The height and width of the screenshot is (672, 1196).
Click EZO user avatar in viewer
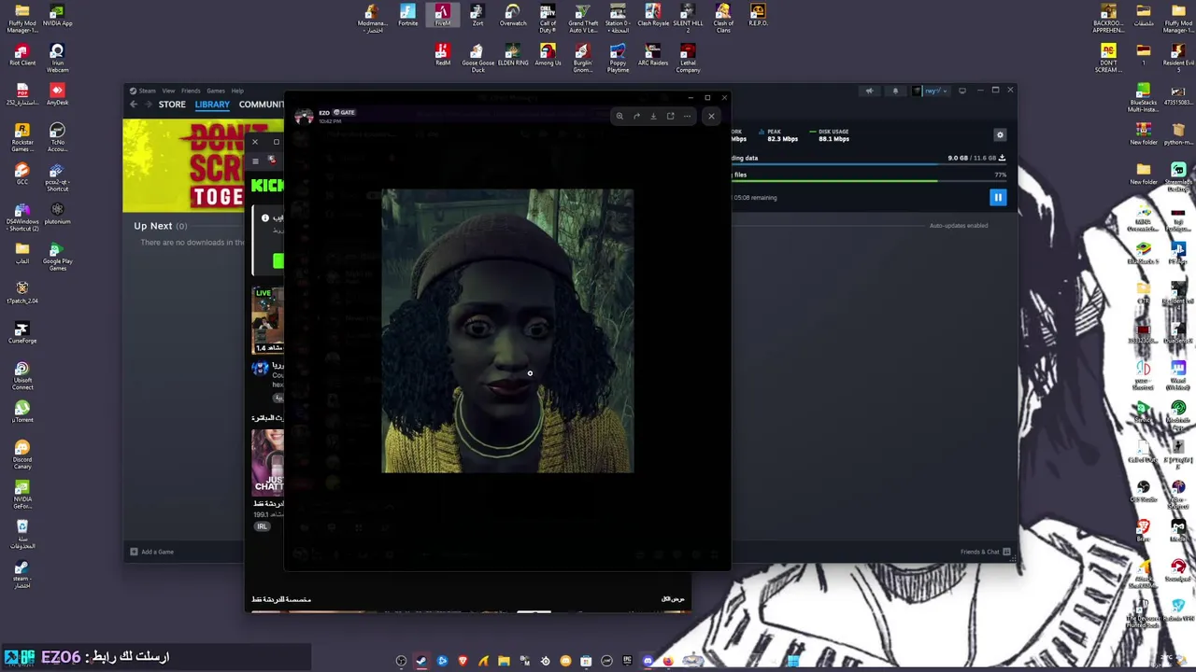pyautogui.click(x=304, y=116)
